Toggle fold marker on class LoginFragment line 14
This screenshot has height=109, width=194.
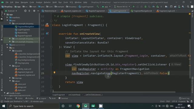pyautogui.click(x=51, y=25)
